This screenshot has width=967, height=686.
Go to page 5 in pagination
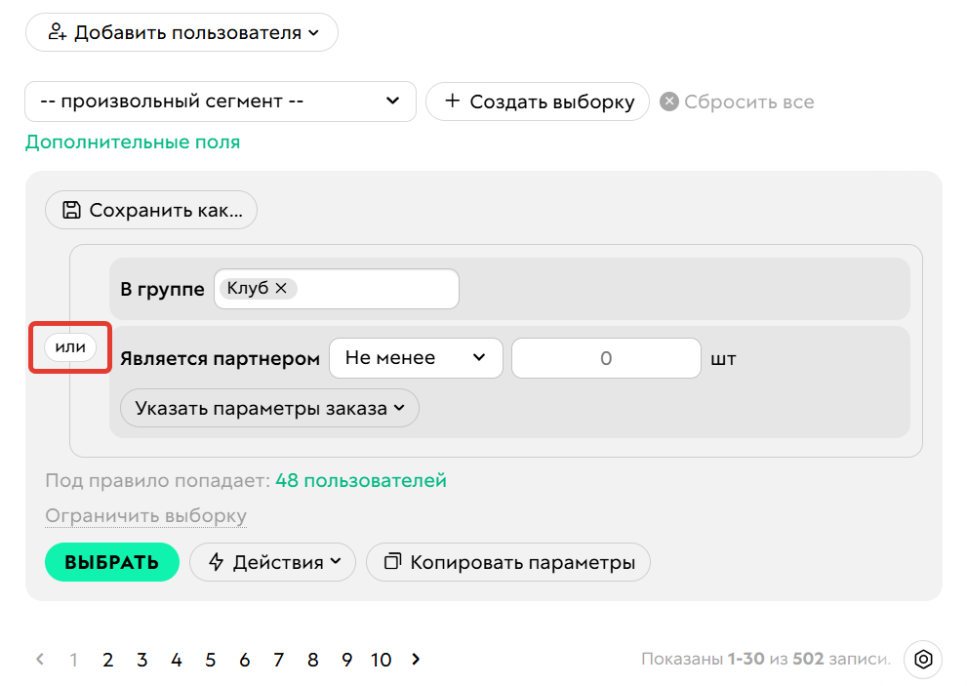[x=210, y=660]
